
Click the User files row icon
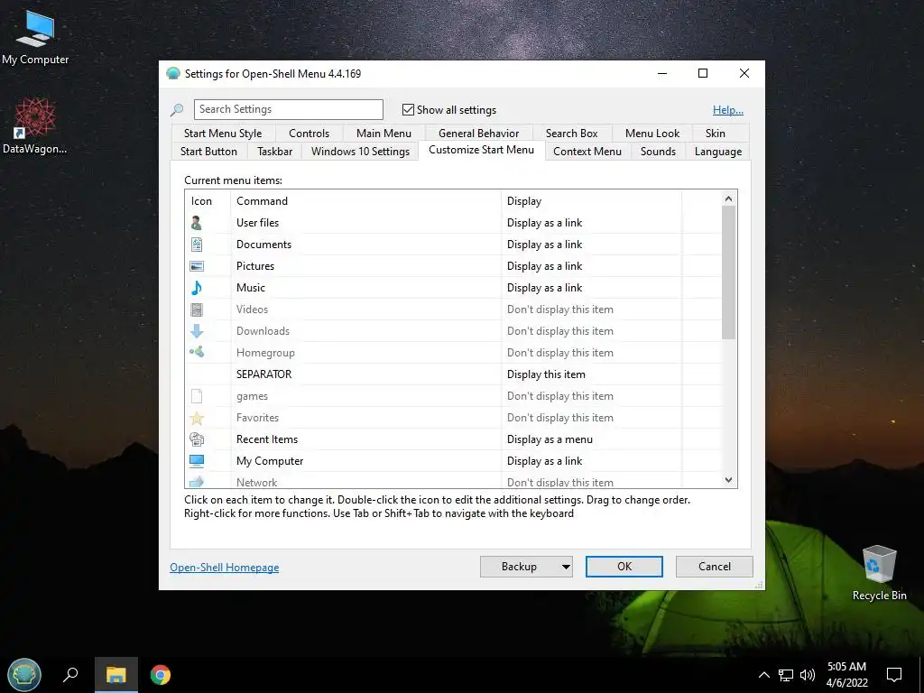tap(197, 223)
